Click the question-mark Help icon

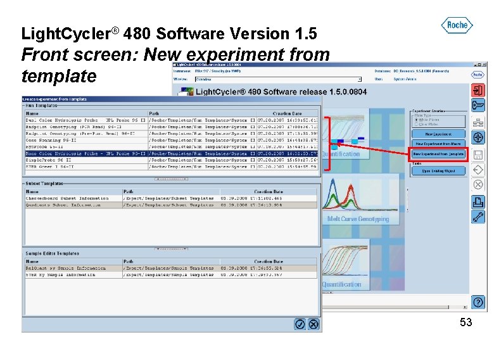[478, 302]
